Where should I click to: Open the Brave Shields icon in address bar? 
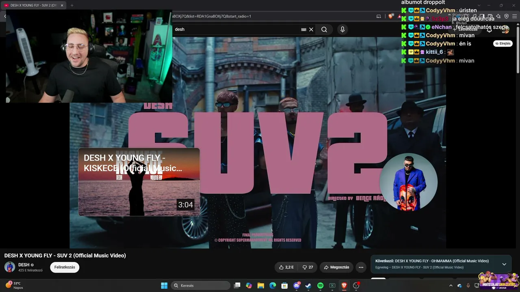pos(391,16)
